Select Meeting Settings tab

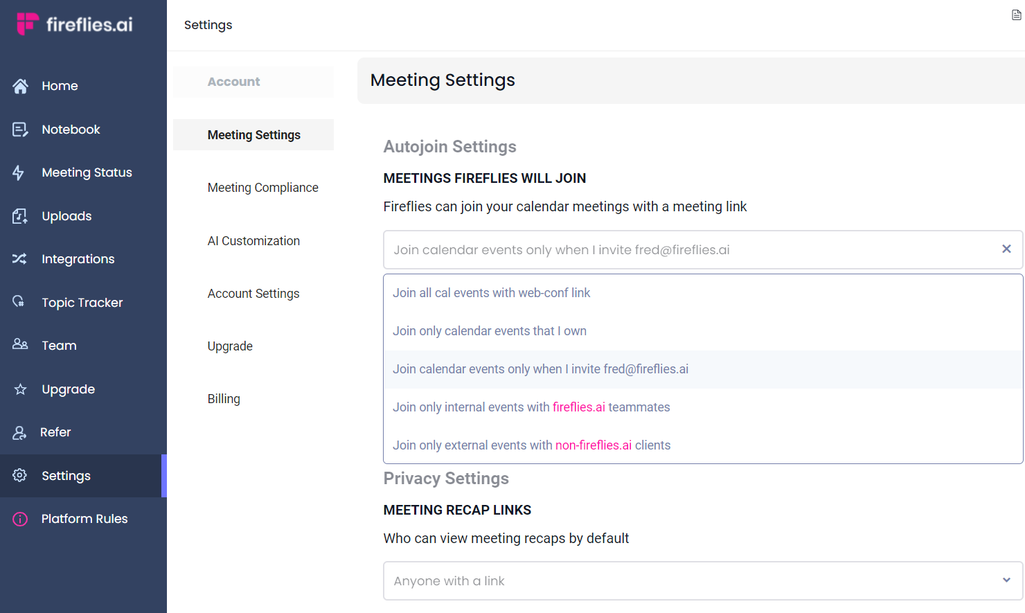click(x=253, y=135)
